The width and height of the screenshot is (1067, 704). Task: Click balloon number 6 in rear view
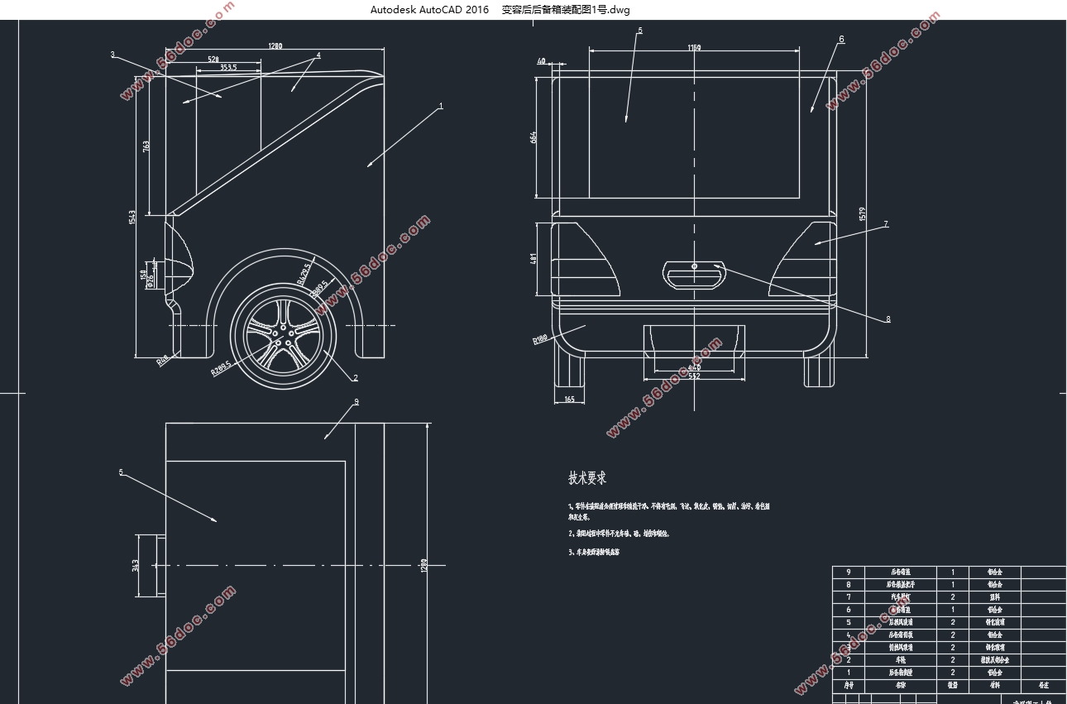(x=841, y=39)
